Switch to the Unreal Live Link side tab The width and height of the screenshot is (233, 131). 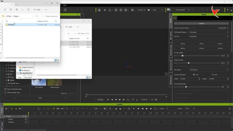tap(171, 65)
